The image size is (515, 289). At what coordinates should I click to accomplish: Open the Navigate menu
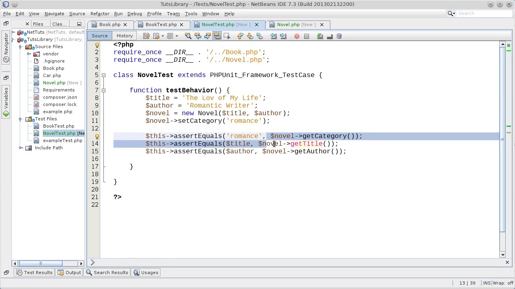pos(54,14)
